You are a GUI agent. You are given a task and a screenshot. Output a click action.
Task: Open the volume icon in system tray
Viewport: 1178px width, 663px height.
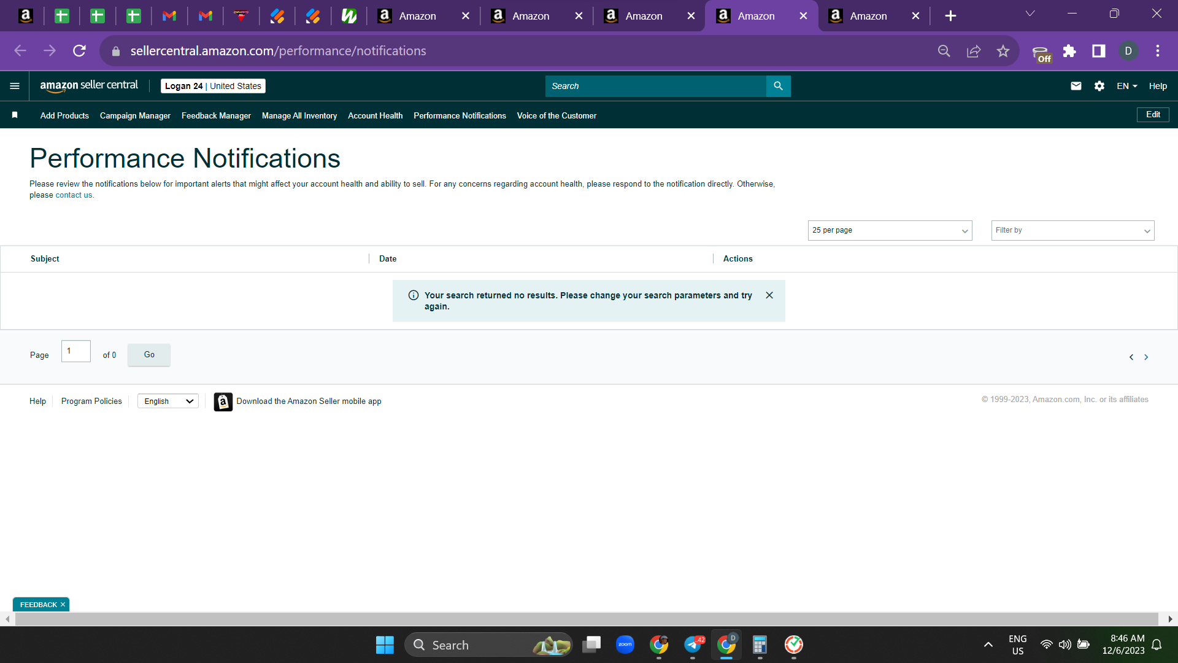click(x=1064, y=645)
